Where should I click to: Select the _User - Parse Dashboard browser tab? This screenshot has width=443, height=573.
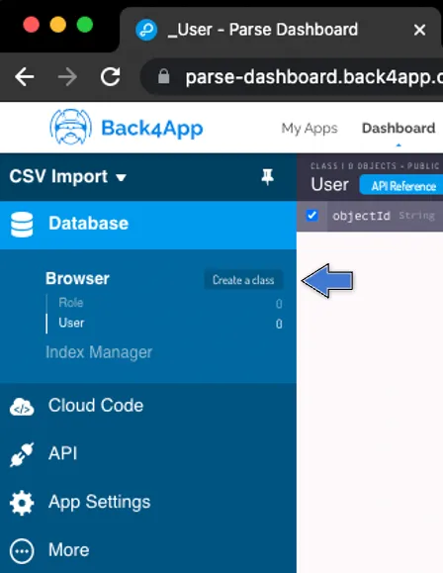pyautogui.click(x=281, y=30)
